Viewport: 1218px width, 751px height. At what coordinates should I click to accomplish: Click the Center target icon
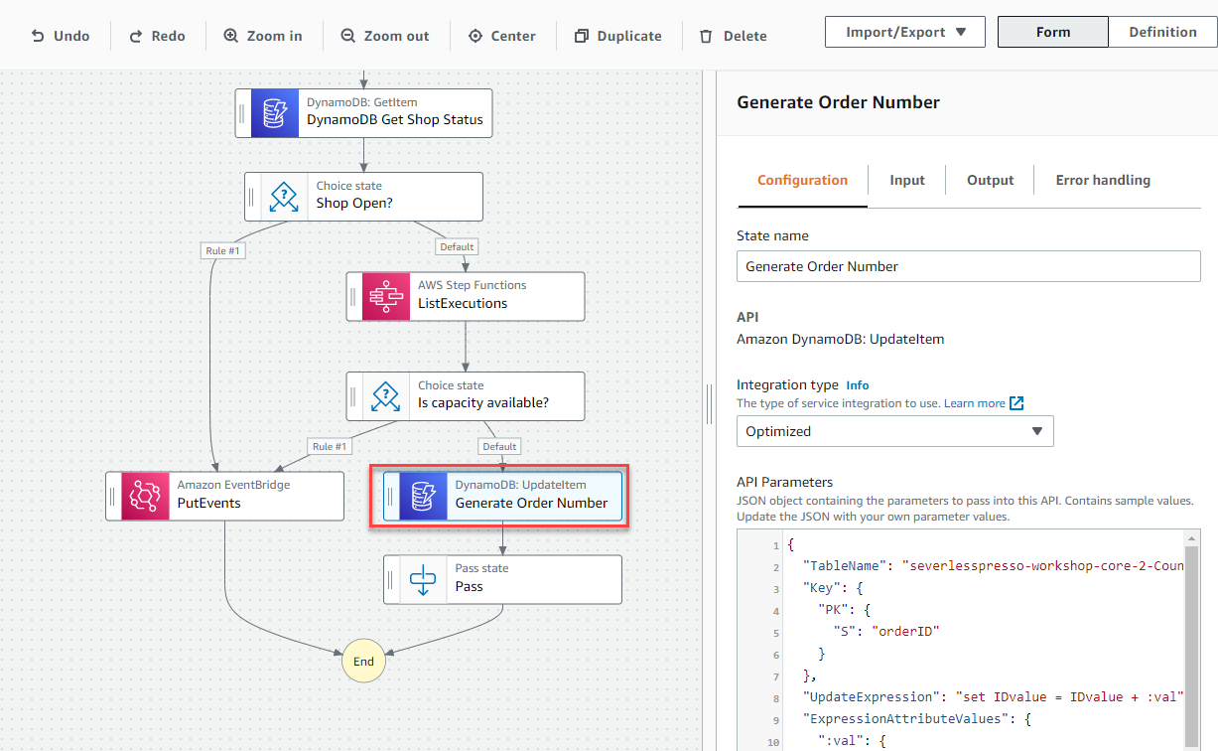click(x=474, y=36)
